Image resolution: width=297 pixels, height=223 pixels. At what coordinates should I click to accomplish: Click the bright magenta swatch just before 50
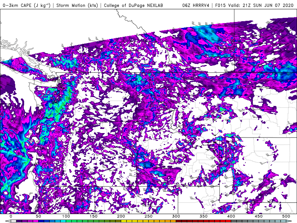[36, 221]
